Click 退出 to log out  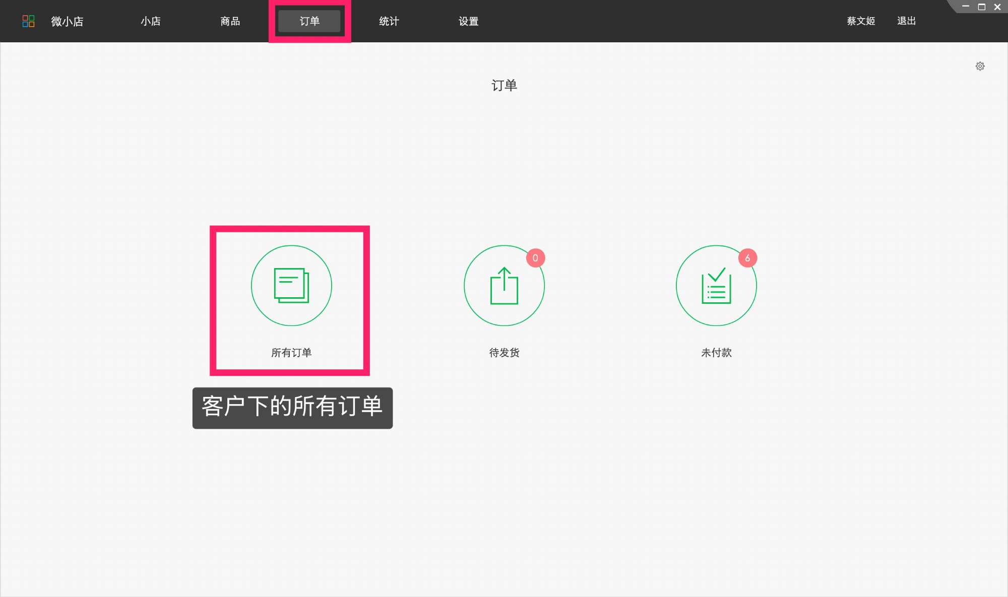(907, 21)
